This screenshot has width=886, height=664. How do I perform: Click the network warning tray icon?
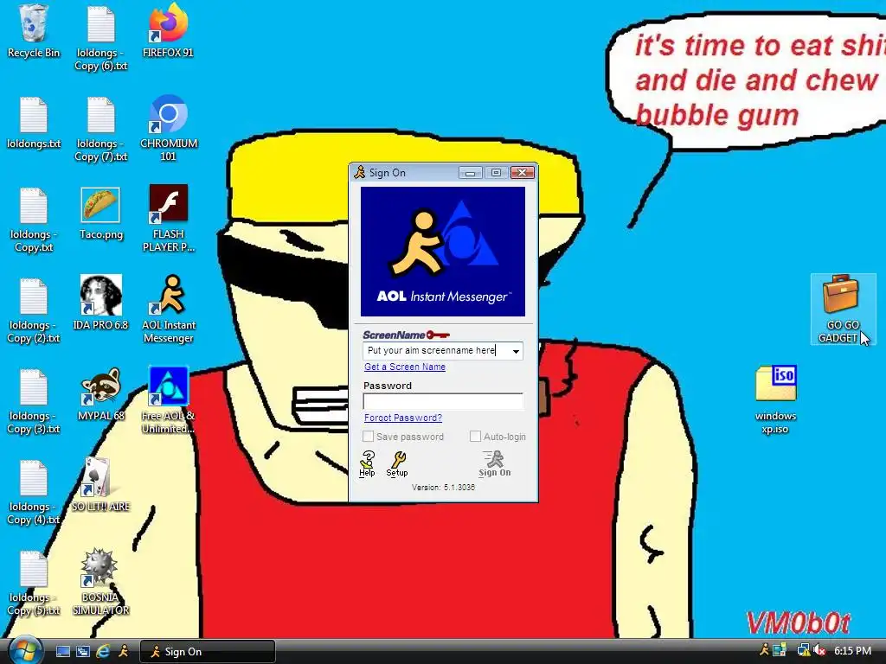tap(803, 650)
